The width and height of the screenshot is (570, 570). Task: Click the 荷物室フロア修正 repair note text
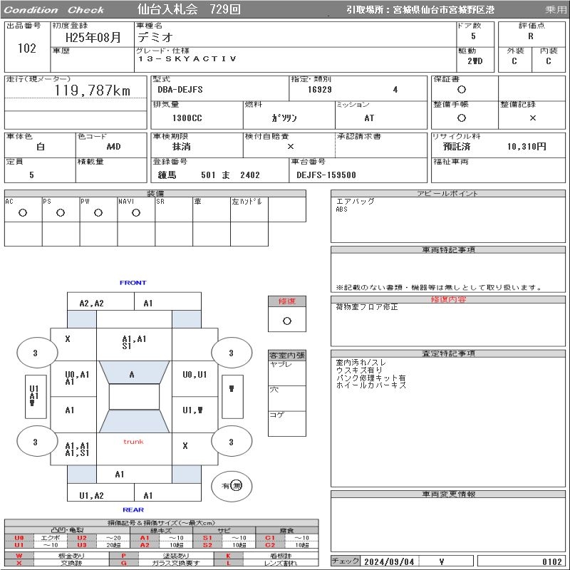(367, 307)
